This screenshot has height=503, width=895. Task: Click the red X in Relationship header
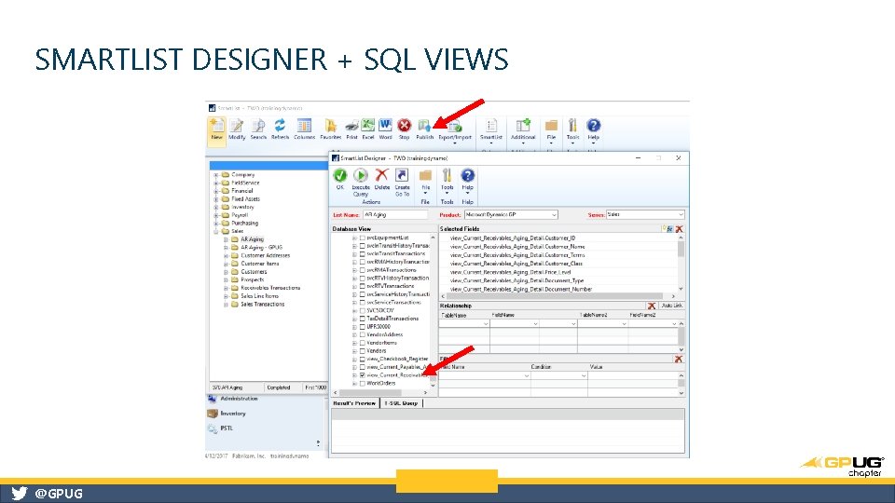tap(652, 306)
